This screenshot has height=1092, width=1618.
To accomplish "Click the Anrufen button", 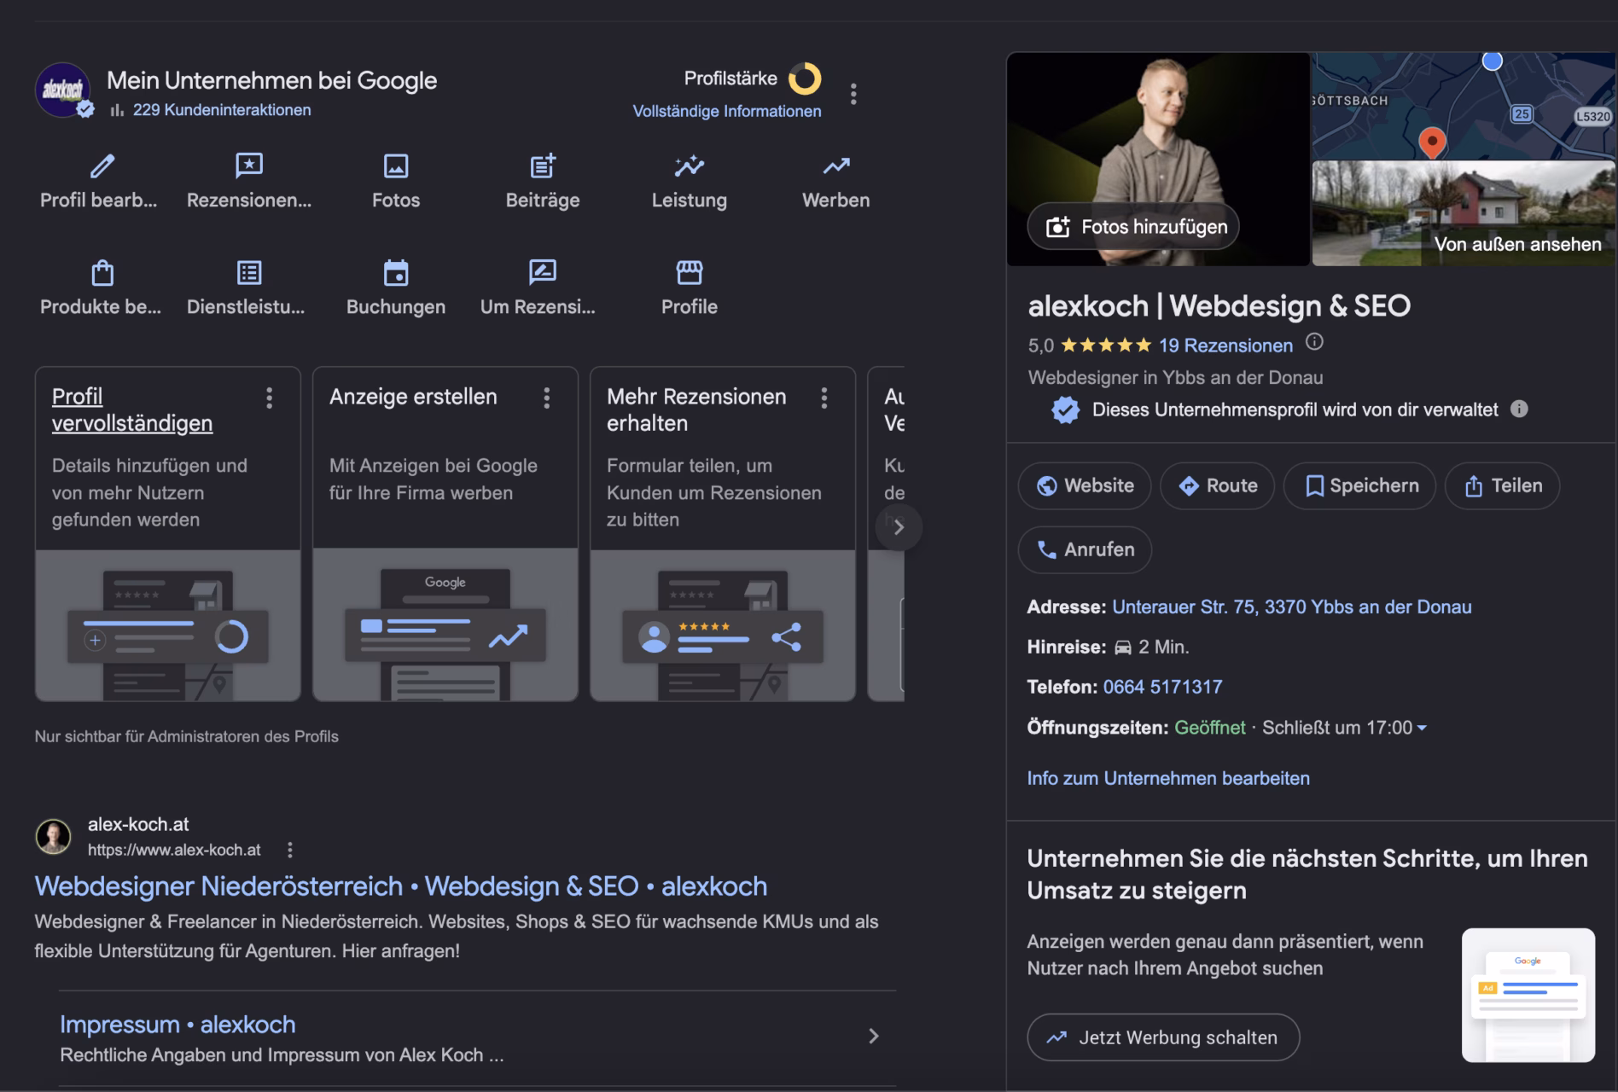I will (x=1085, y=550).
